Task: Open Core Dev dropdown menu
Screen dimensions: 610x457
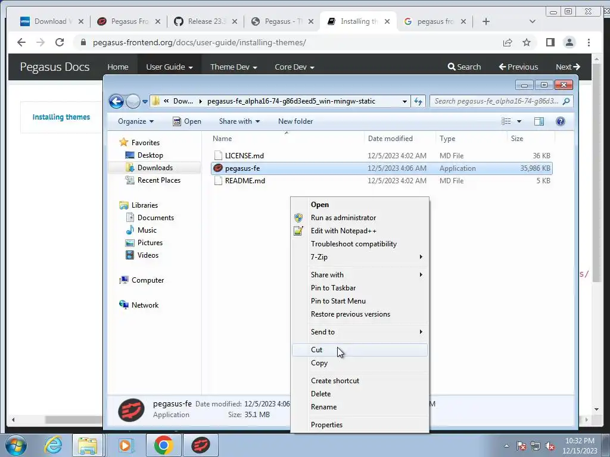Action: [294, 67]
